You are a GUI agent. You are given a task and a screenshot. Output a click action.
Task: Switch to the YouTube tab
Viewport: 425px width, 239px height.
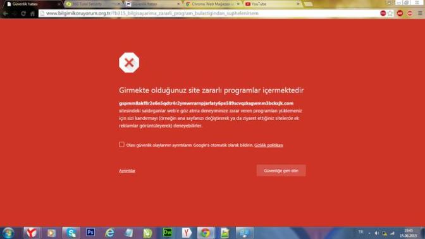273,4
